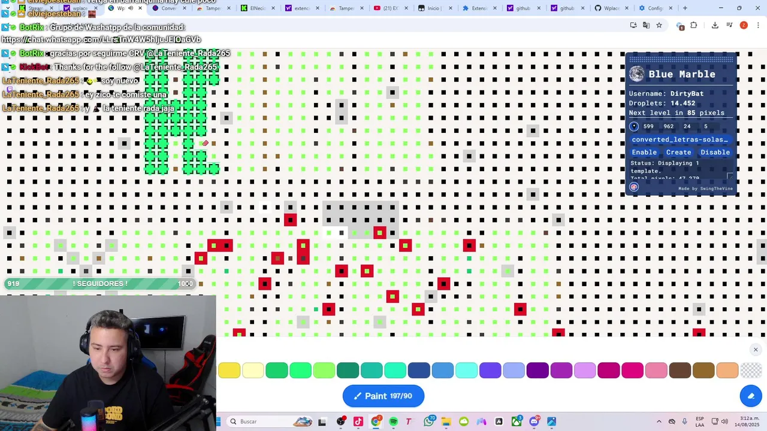Select the cyan light-blue color swatch
Image resolution: width=767 pixels, height=431 pixels.
466,371
